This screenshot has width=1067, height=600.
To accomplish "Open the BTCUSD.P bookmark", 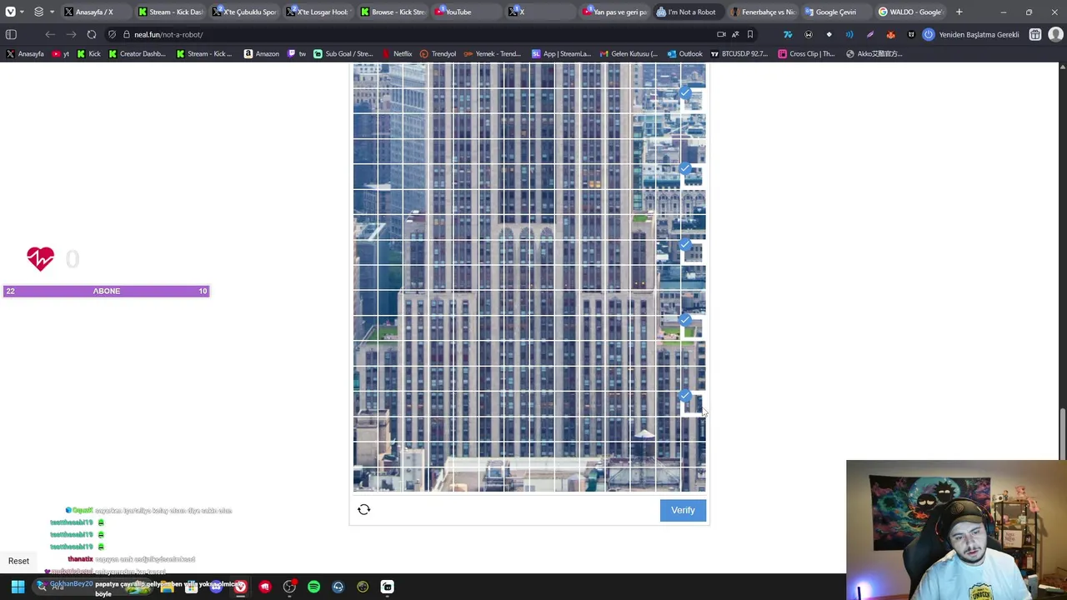I will (x=739, y=53).
